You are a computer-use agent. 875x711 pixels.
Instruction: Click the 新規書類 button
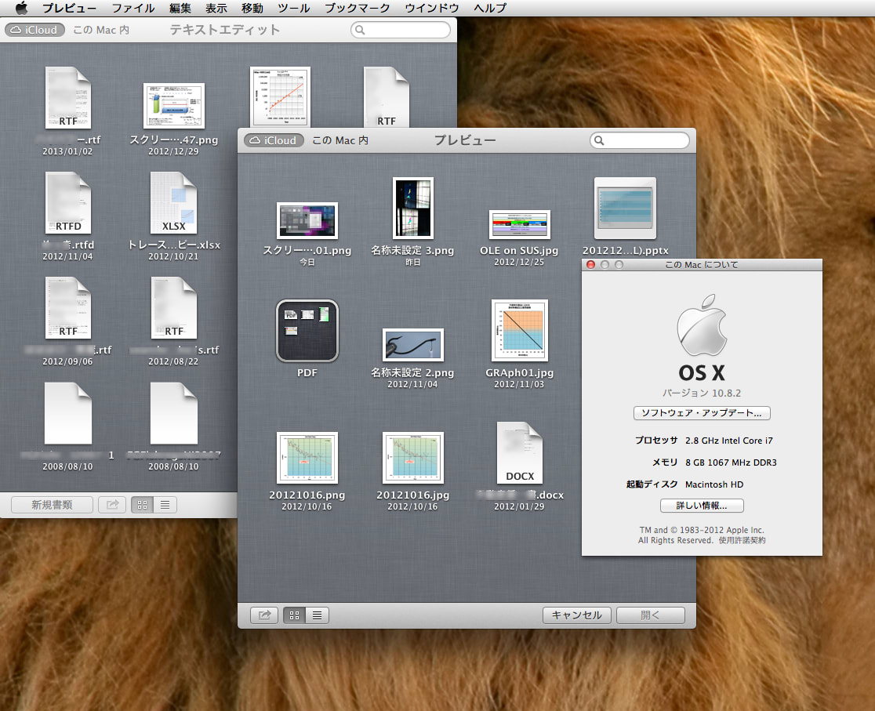52,505
